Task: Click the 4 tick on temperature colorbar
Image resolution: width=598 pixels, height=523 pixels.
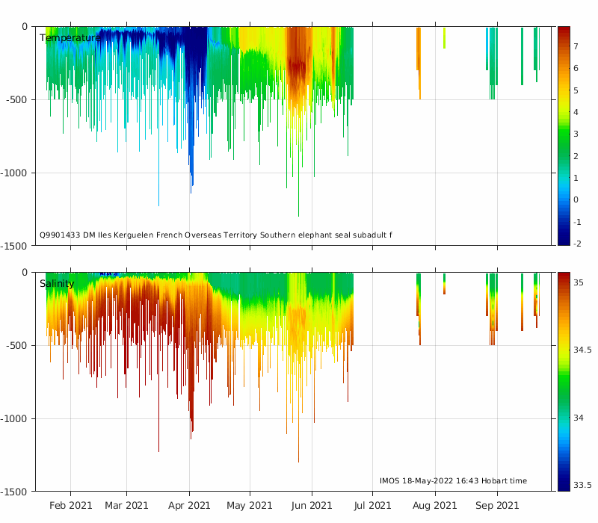Action: pyautogui.click(x=576, y=112)
